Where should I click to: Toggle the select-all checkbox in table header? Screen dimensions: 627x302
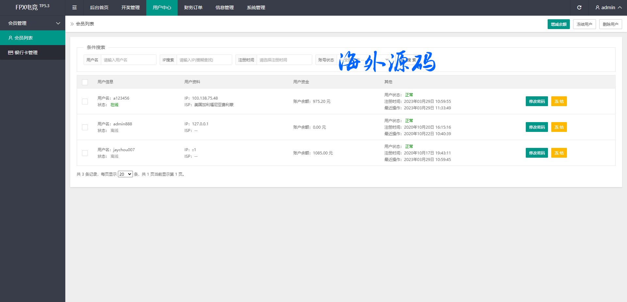85,82
